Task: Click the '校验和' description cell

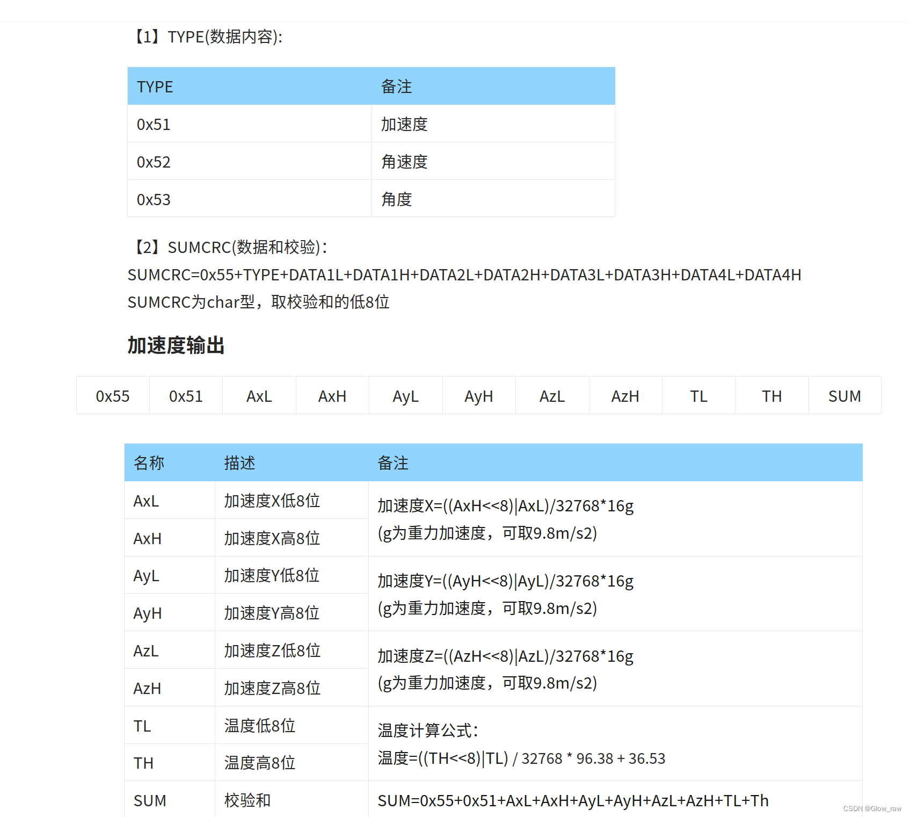Action: point(292,800)
